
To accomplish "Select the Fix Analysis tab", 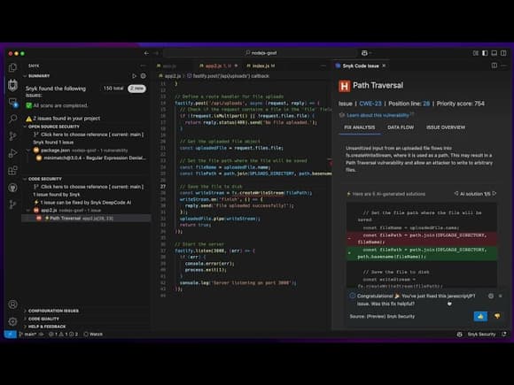I will [359, 127].
